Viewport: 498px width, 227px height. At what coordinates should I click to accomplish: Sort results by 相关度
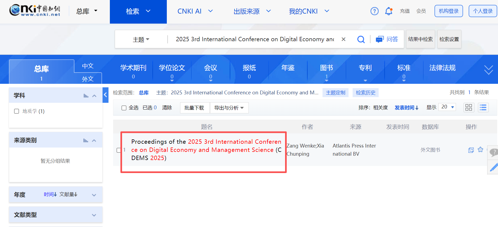(380, 108)
